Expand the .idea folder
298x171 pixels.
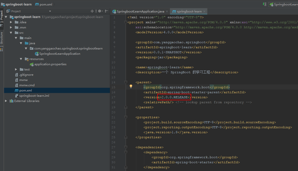[11, 22]
